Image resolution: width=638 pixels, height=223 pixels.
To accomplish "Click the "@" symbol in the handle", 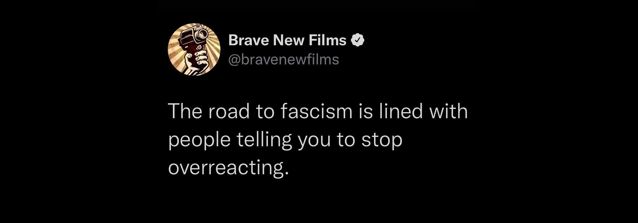I will (235, 60).
